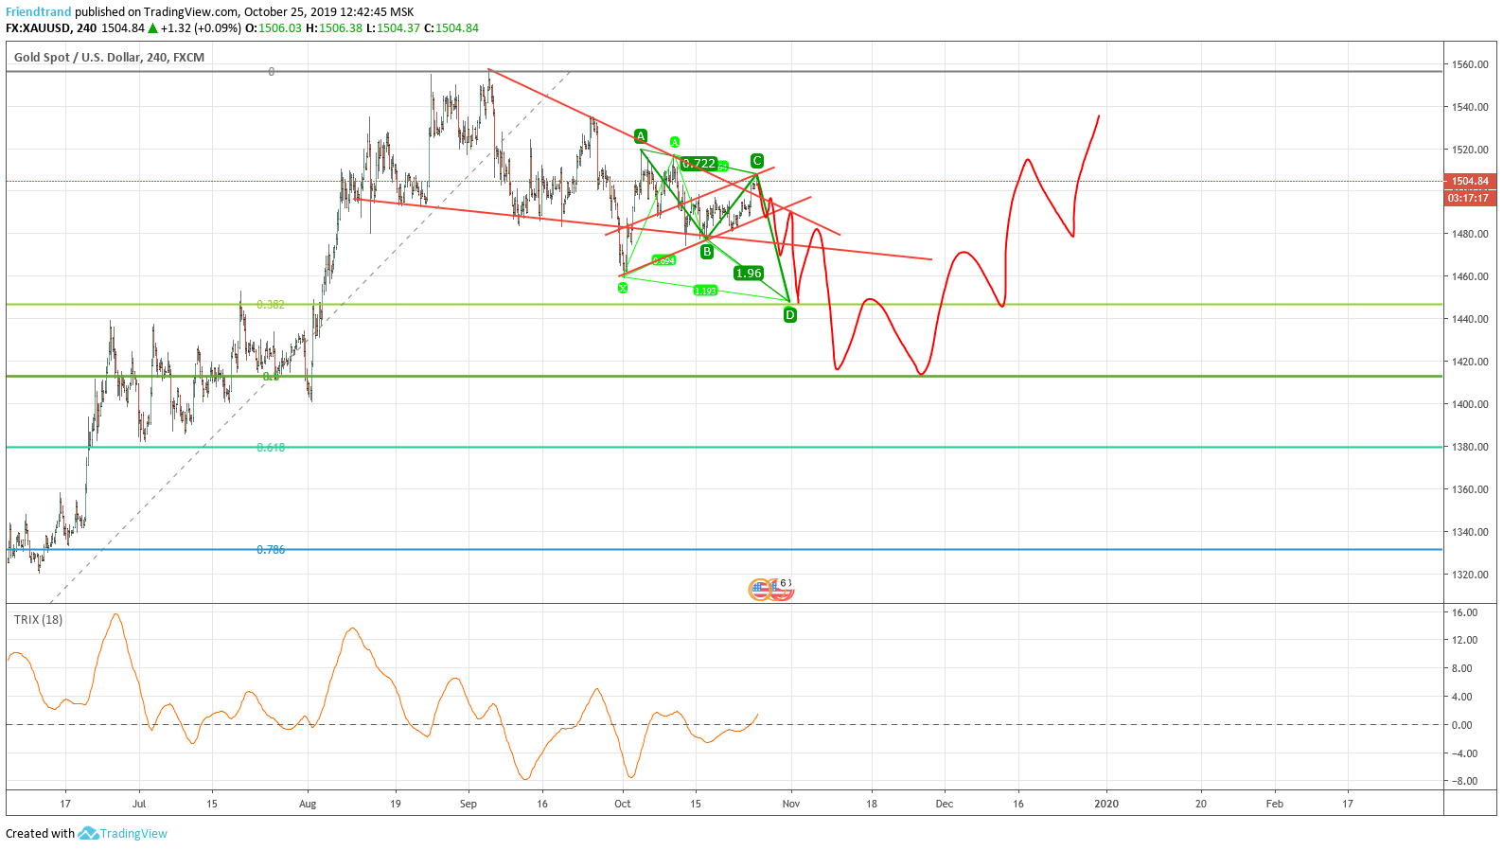Screen dimensions: 1503x850
Task: Click the 0.786 Fibonacci level label
Action: [271, 550]
